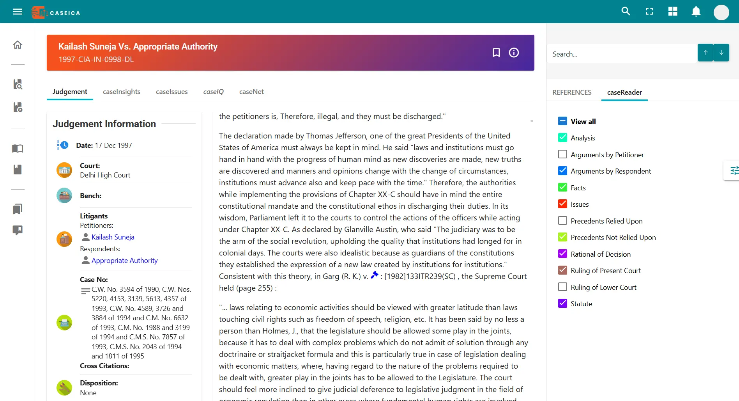Show case info icon in header

tap(514, 53)
